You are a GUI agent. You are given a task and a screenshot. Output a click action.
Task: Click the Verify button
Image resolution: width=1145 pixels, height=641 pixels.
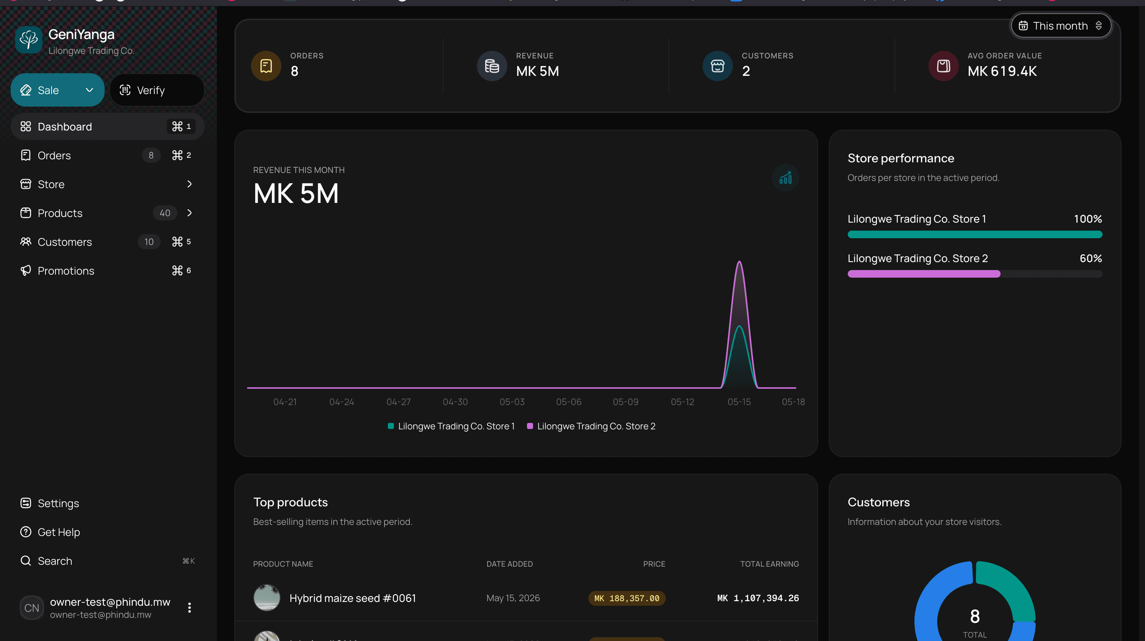(157, 90)
